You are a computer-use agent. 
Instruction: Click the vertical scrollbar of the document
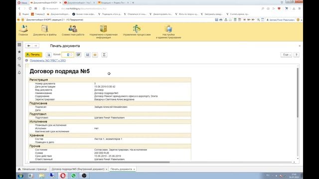tap(298, 92)
